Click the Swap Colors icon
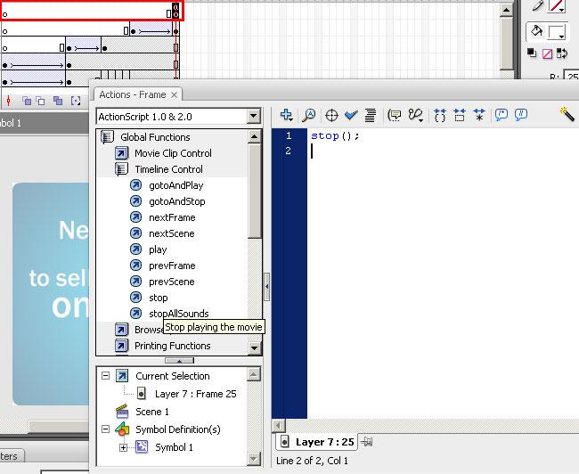Viewport: 579px width, 474px height. point(562,53)
